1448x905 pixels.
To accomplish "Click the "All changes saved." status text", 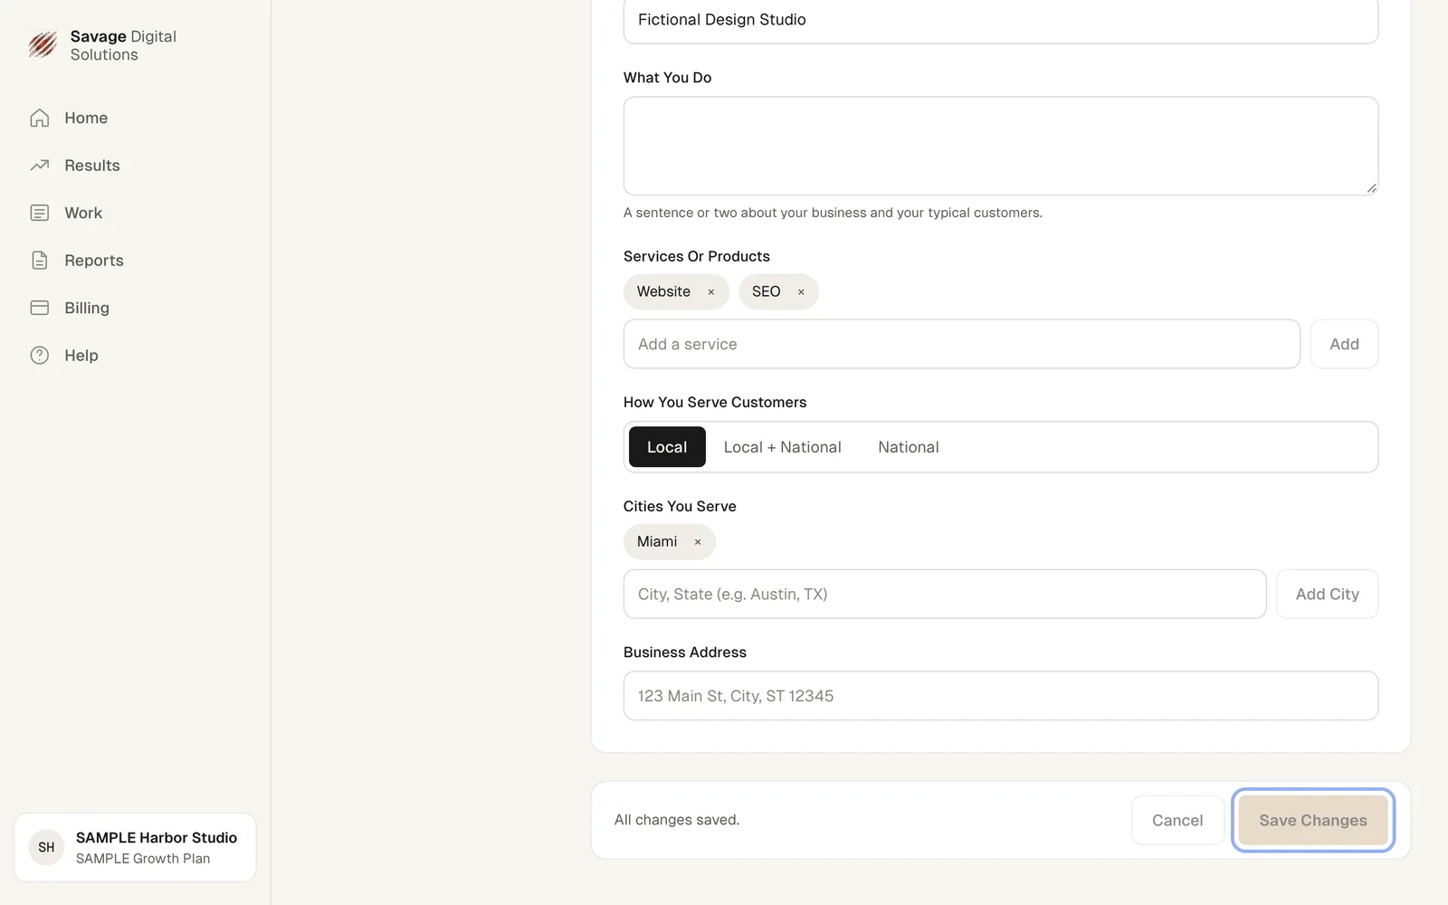I will [x=677, y=820].
